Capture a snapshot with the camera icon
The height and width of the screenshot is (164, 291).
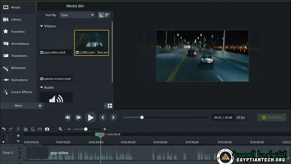click(x=47, y=129)
